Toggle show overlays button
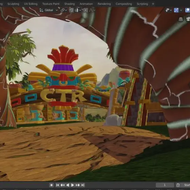This screenshot has width=190, height=190. click(187, 10)
